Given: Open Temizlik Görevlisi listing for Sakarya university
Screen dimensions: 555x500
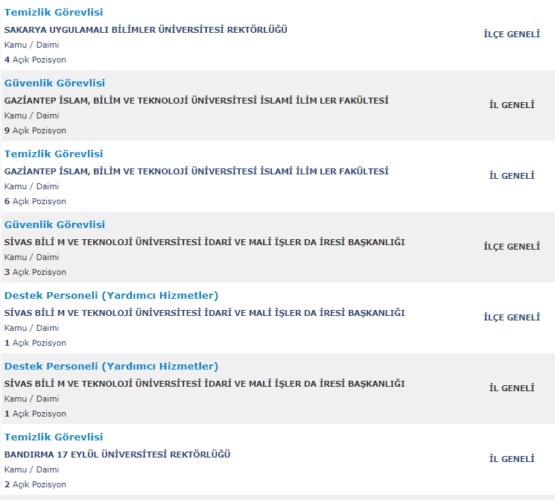Looking at the screenshot, I should tap(54, 13).
